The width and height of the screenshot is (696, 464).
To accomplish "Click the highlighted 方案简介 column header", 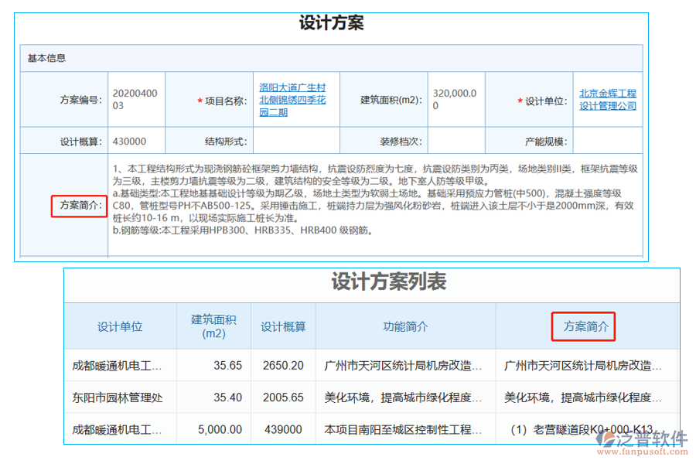I will 586,326.
